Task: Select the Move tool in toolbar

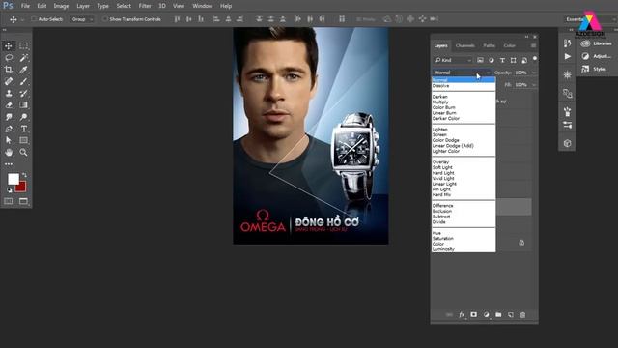Action: tap(9, 45)
